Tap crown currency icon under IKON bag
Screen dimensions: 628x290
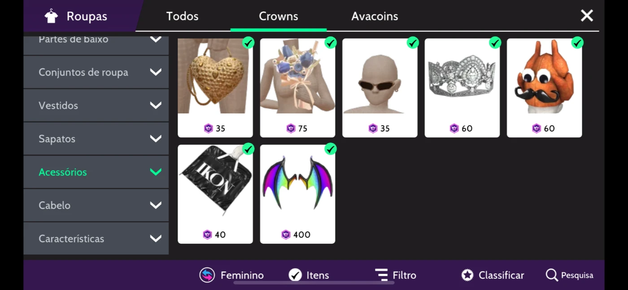point(207,234)
